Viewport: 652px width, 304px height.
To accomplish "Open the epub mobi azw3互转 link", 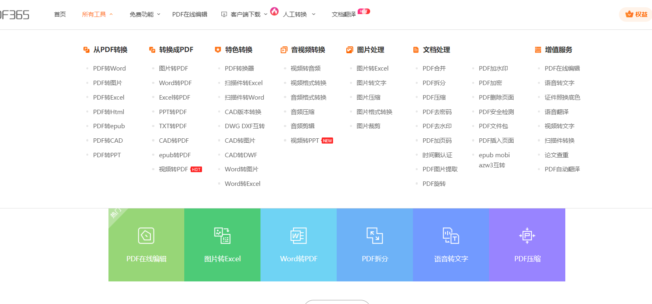I will [494, 160].
